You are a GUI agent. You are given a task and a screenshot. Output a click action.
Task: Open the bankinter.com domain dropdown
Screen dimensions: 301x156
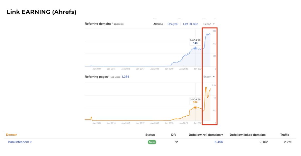pos(20,142)
